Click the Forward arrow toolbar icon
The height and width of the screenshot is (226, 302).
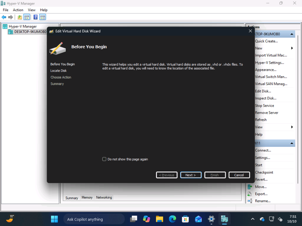pos(11,17)
